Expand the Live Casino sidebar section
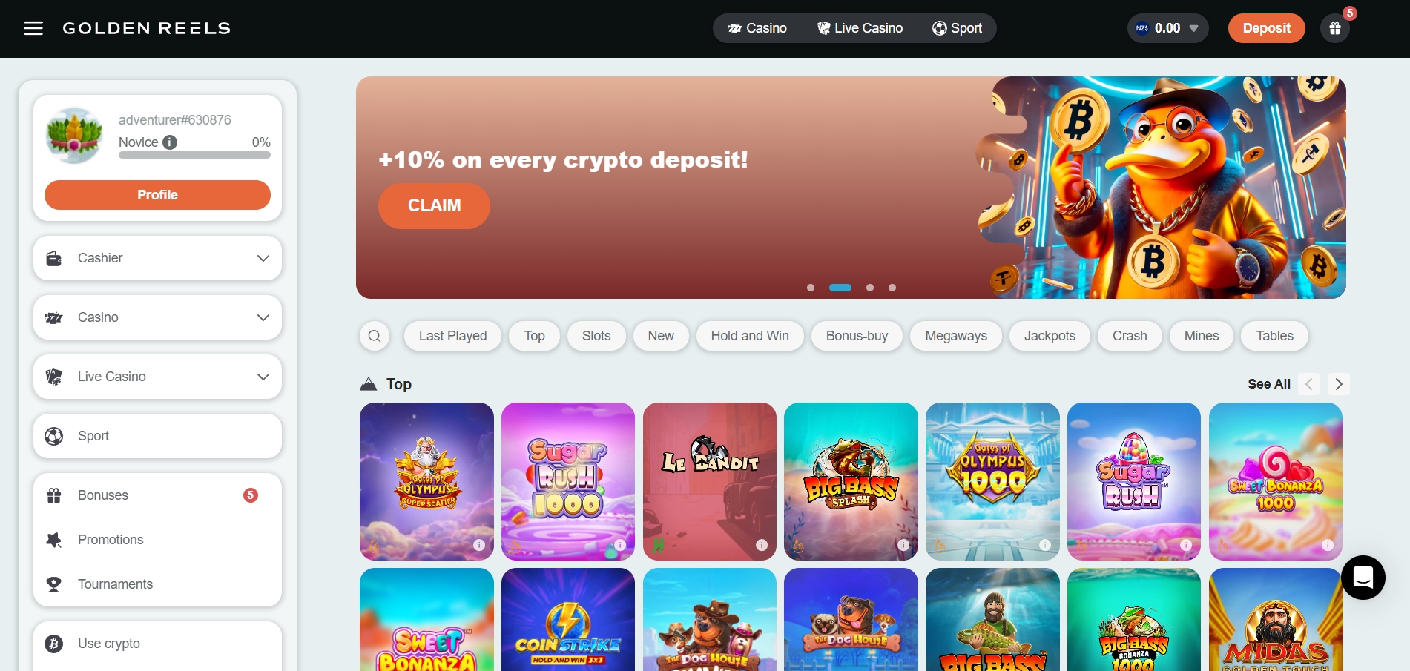 pos(157,377)
